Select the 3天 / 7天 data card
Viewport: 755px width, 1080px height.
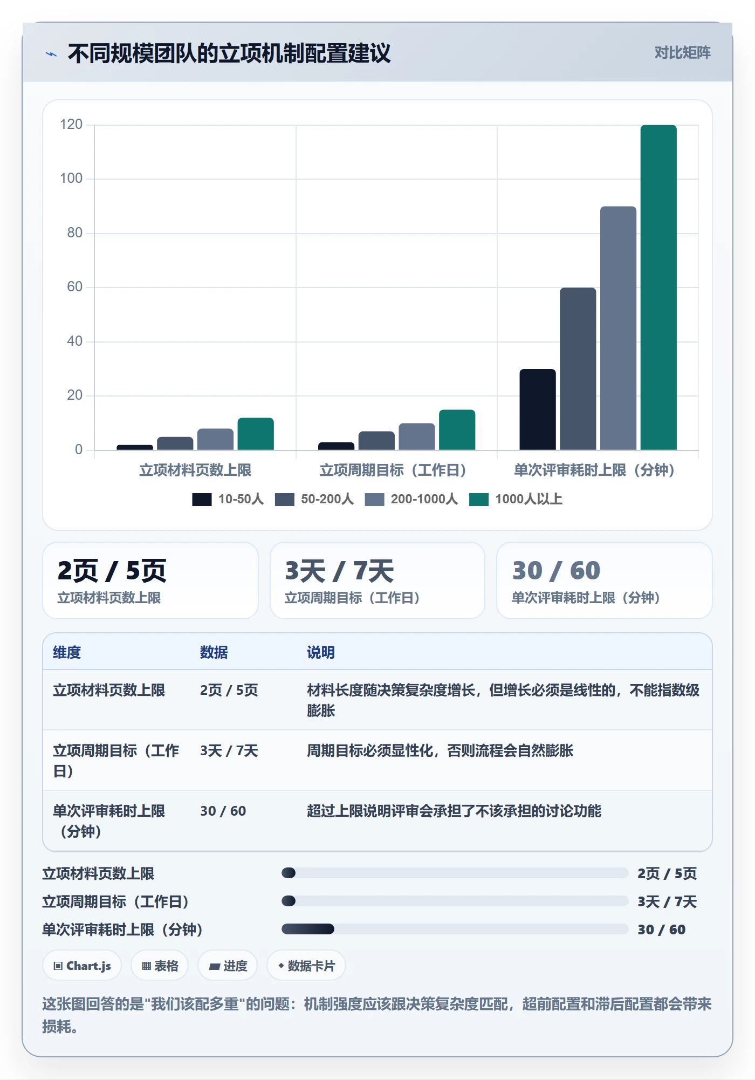(377, 580)
